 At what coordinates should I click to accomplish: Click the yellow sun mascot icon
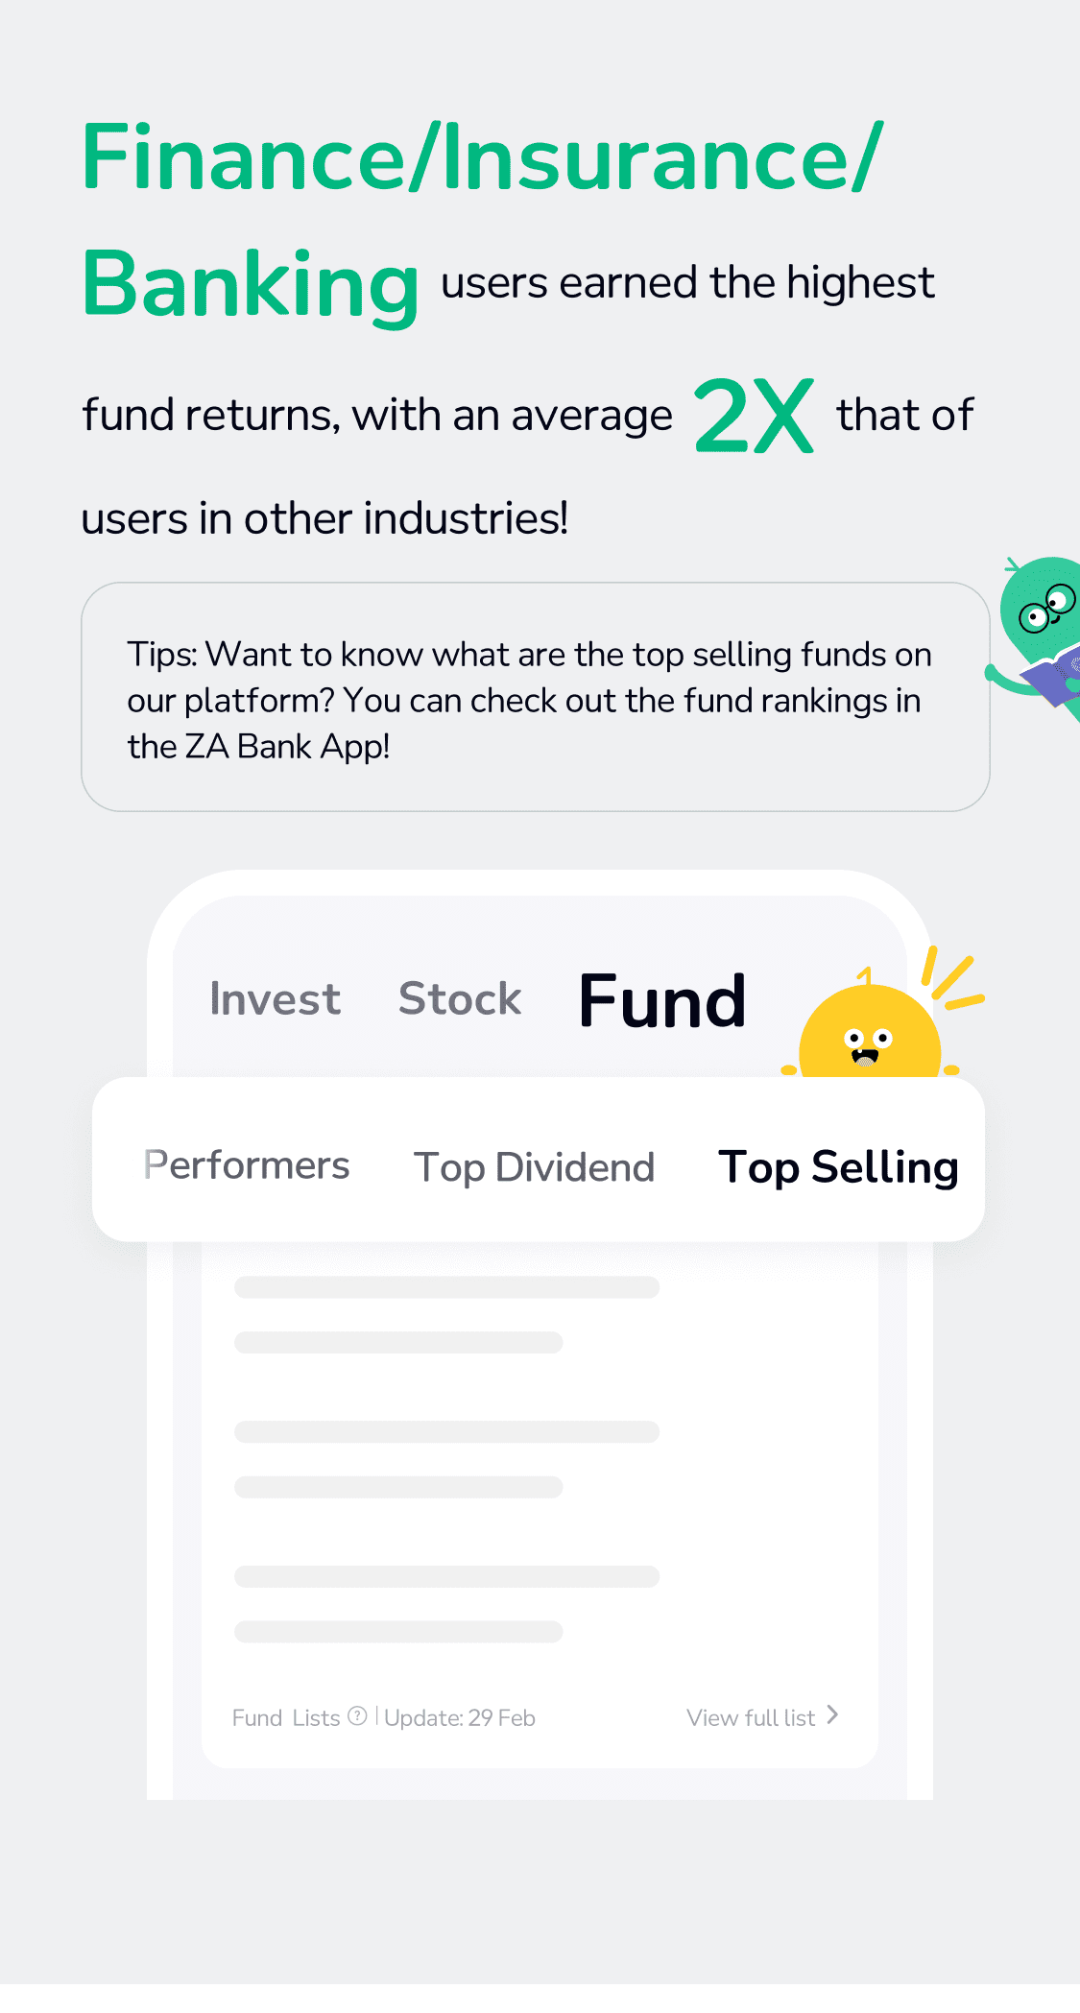(x=870, y=1029)
